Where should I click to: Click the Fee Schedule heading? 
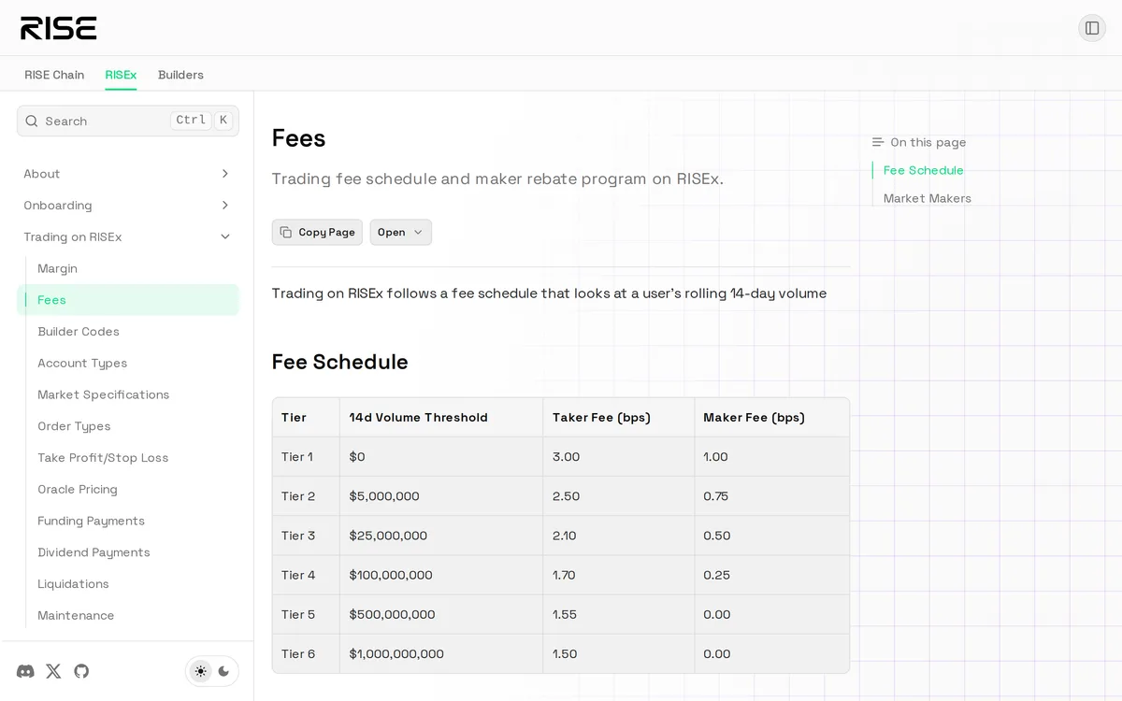click(339, 362)
